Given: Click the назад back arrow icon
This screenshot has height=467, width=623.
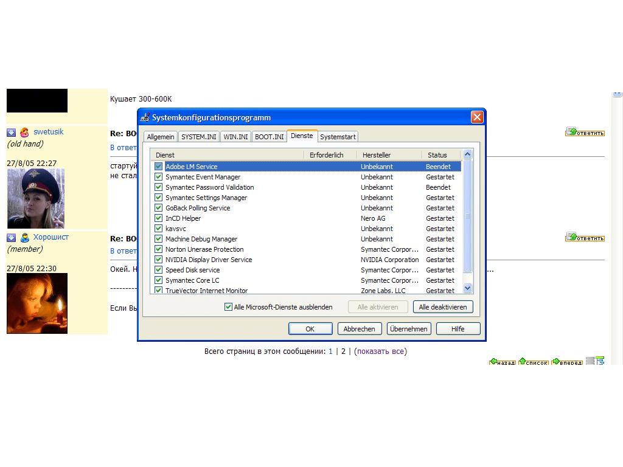Looking at the screenshot, I should pos(502,362).
